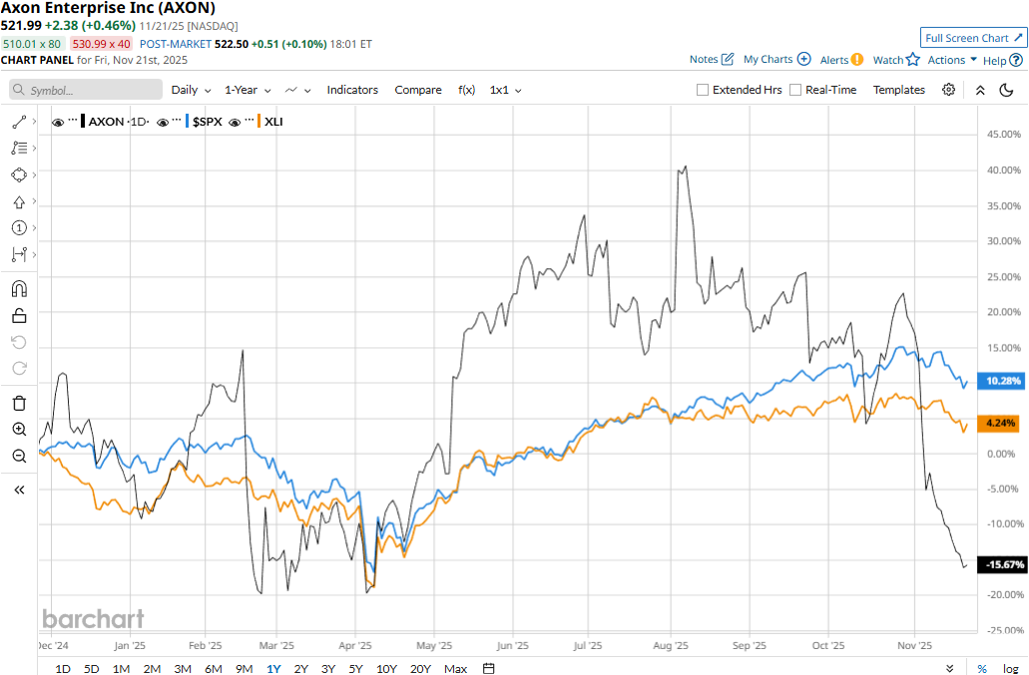Toggle percent scale mode

(x=982, y=668)
